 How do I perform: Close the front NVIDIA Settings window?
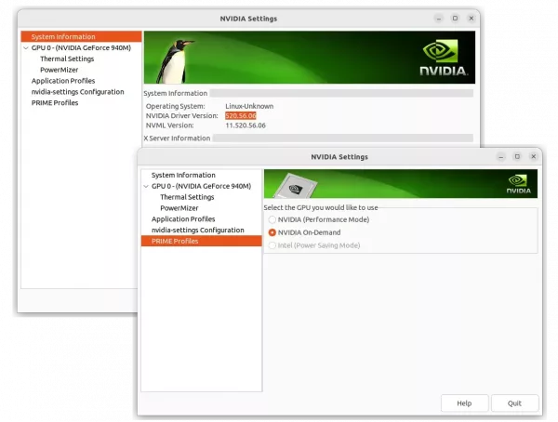(x=534, y=156)
